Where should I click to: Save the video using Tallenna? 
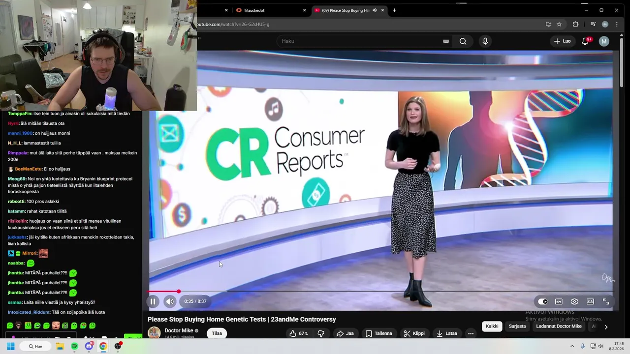378,333
